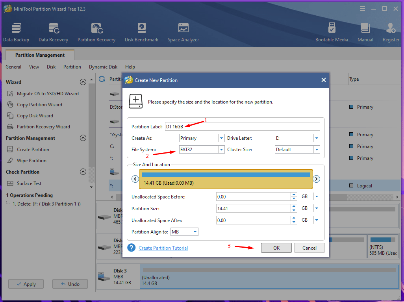Viewport: 404px width, 302px height.
Task: Collapse the Wizard section
Action: (x=83, y=82)
